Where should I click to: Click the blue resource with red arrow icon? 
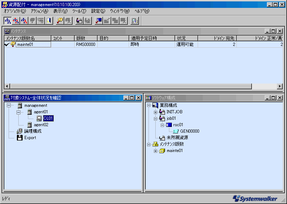99,21
